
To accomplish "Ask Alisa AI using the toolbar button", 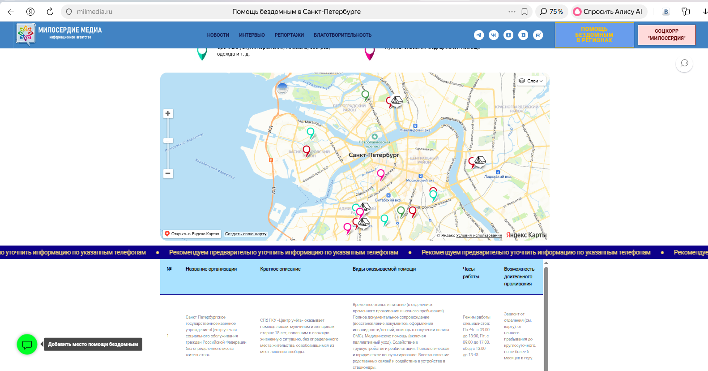I will click(x=608, y=12).
